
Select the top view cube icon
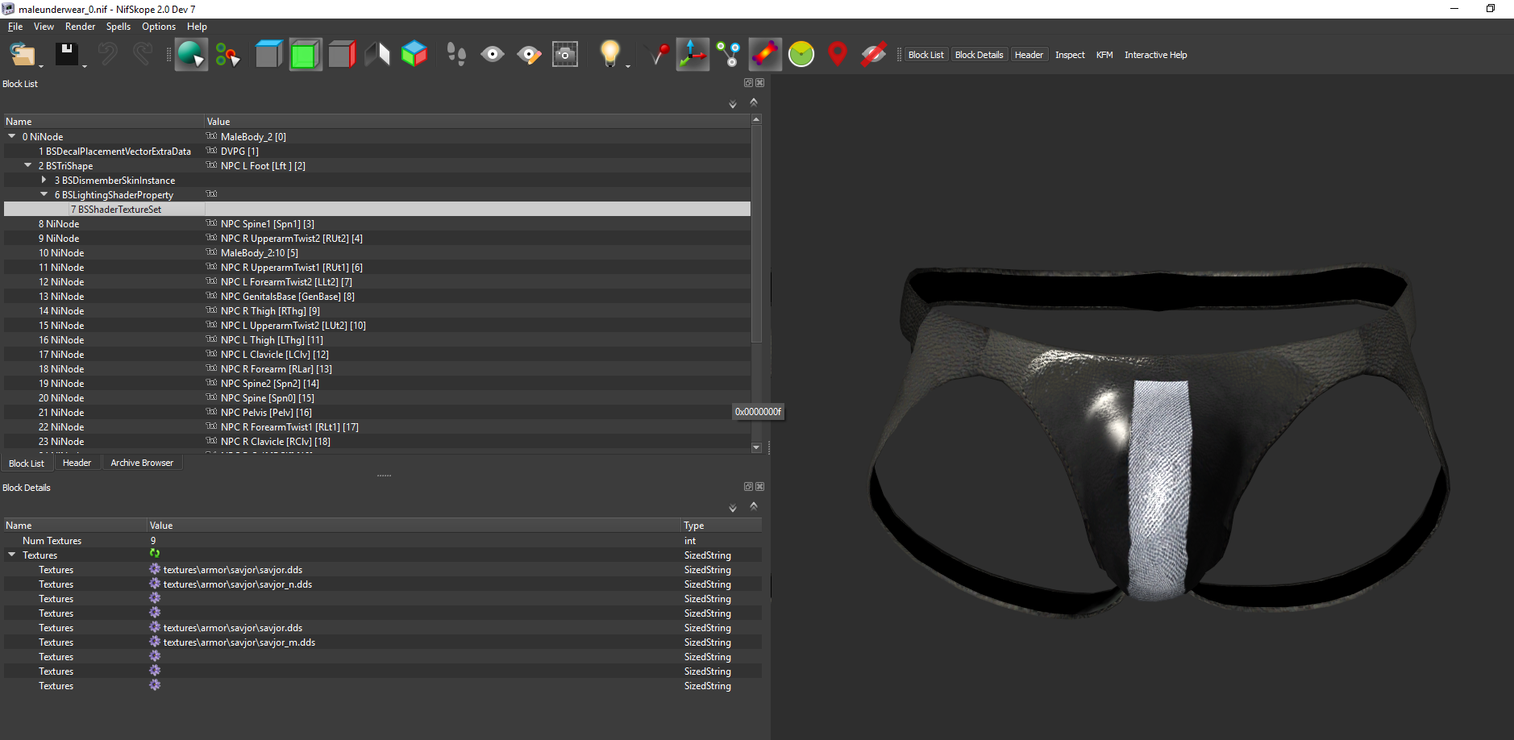(x=268, y=55)
